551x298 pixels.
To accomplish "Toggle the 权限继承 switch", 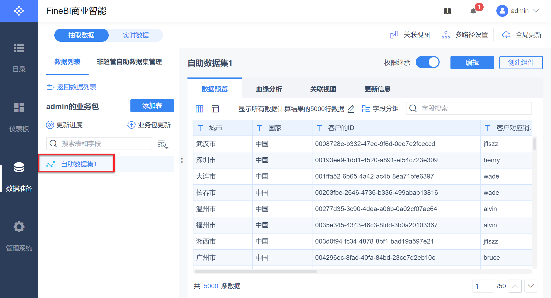I will (427, 63).
